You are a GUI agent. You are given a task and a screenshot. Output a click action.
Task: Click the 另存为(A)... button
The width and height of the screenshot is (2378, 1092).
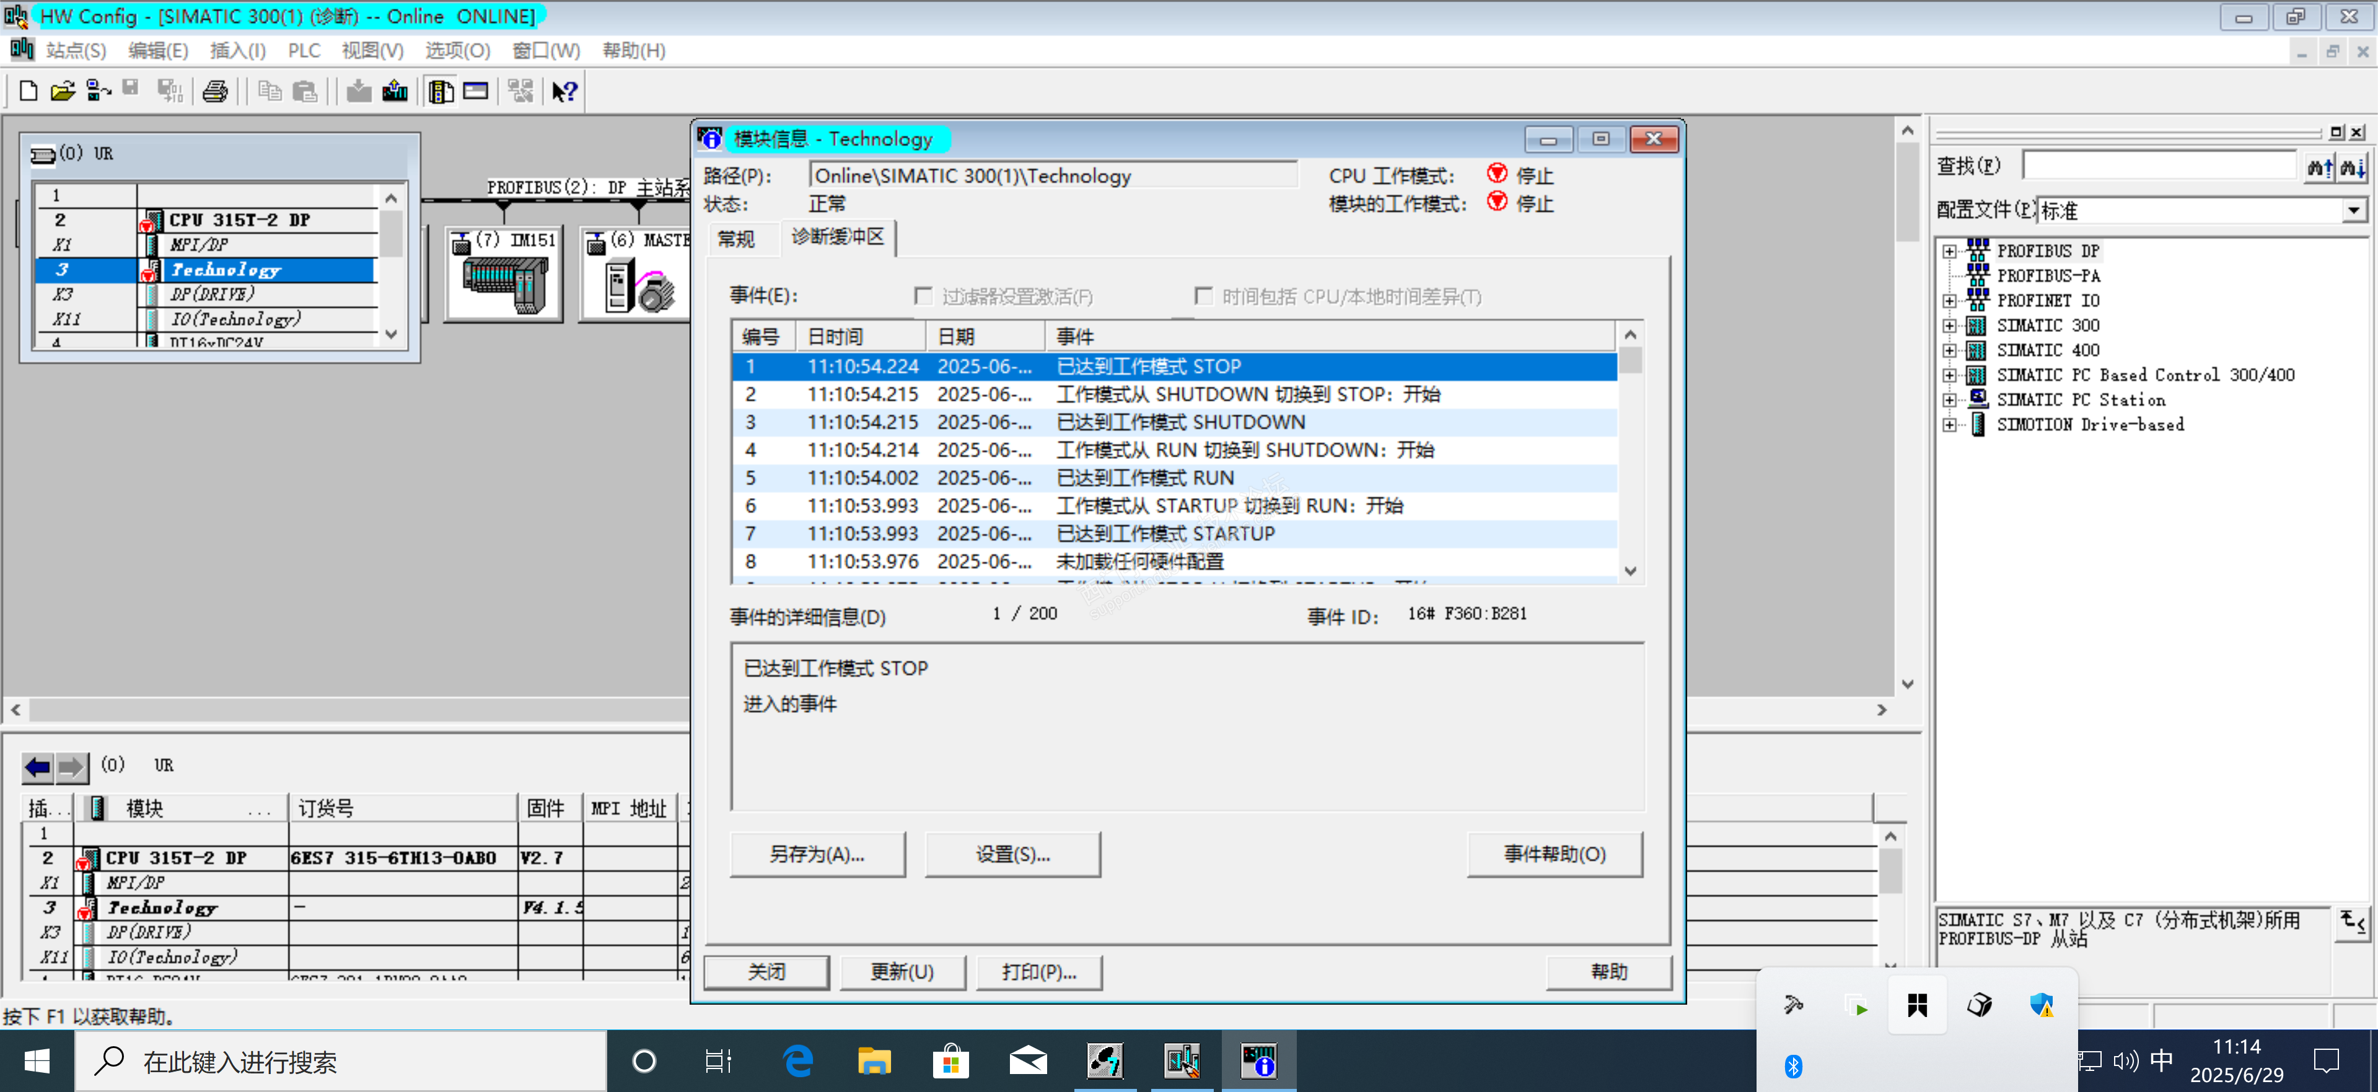pyautogui.click(x=817, y=854)
